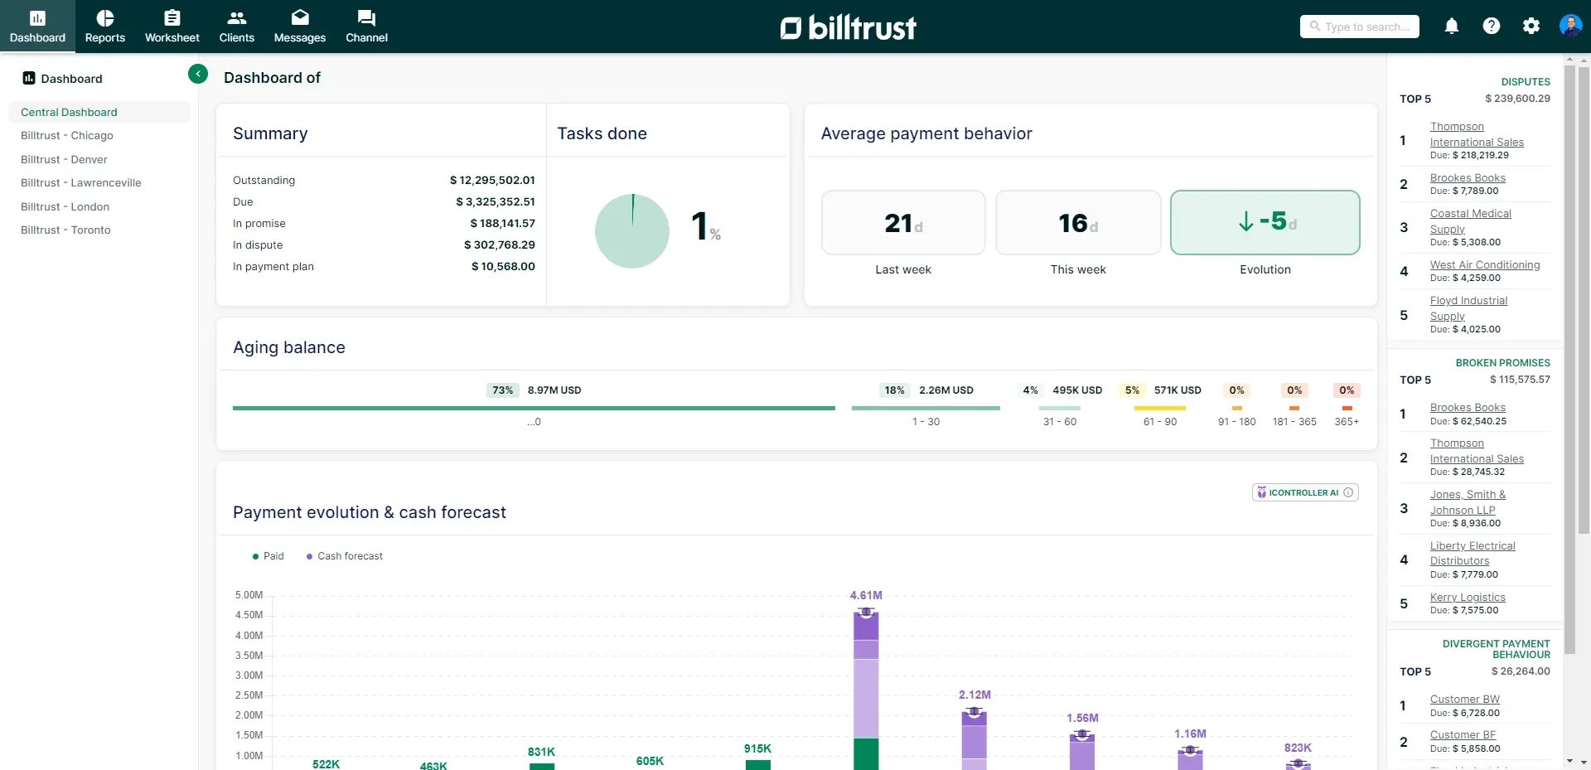
Task: Click In promise amount $ 188,141.57
Action: click(502, 223)
